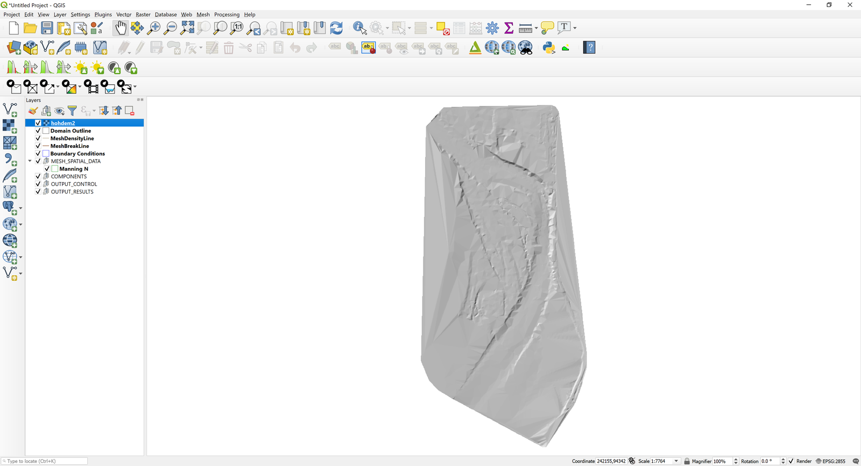Select the Pan Map hand tool
The image size is (861, 466).
[x=121, y=28]
